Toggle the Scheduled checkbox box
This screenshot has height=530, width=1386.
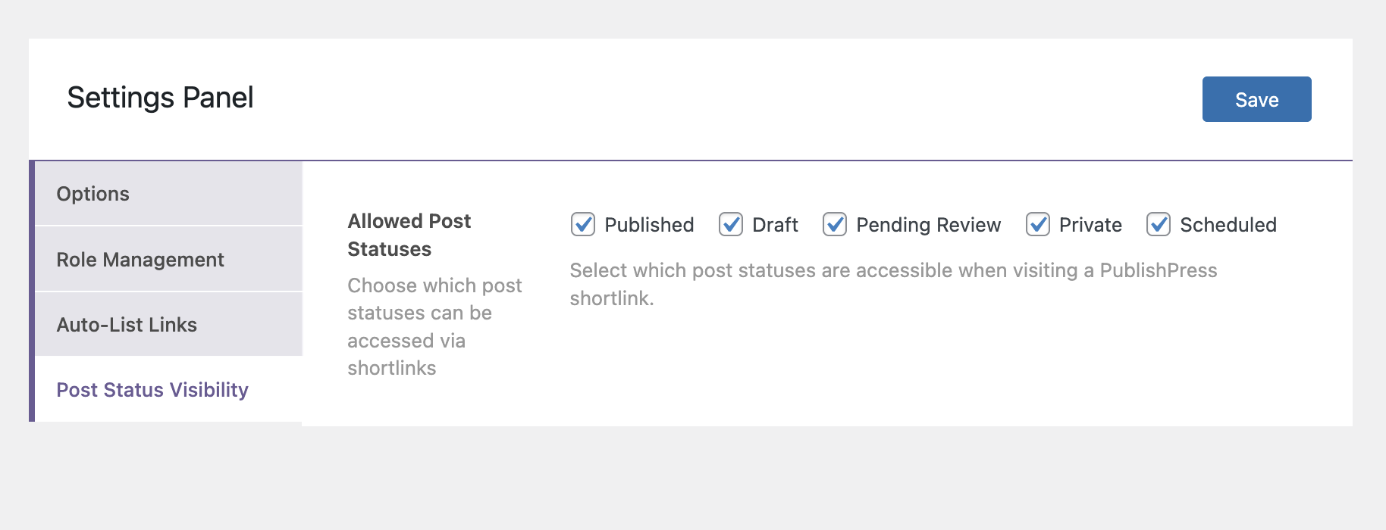pos(1158,225)
